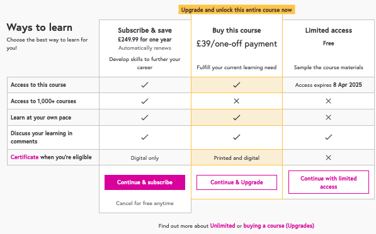
Task: Click the Continue & subscribe button
Action: pyautogui.click(x=145, y=182)
